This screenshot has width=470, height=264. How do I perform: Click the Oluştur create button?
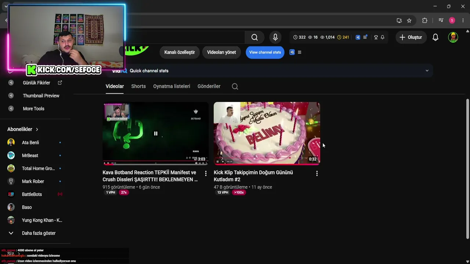(x=411, y=37)
